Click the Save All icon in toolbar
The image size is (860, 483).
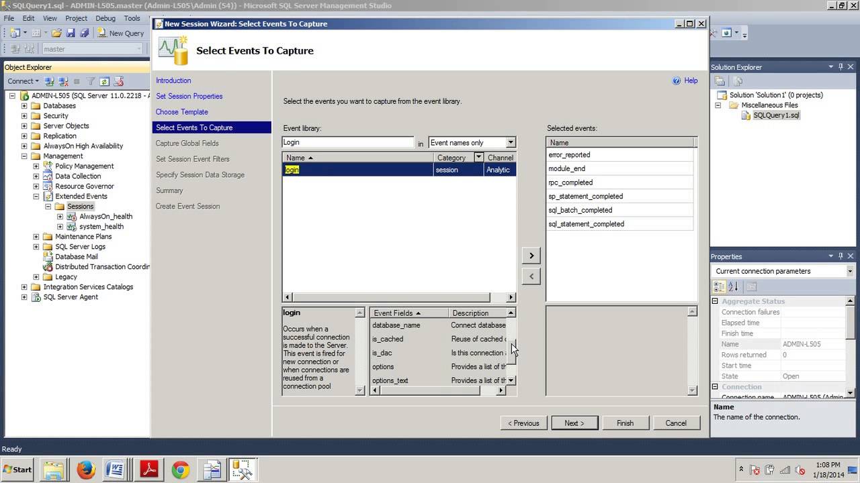pos(84,33)
